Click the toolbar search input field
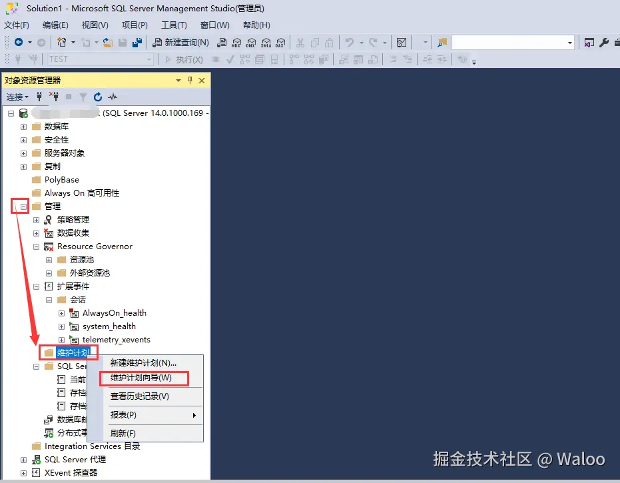620x483 pixels. pos(509,43)
